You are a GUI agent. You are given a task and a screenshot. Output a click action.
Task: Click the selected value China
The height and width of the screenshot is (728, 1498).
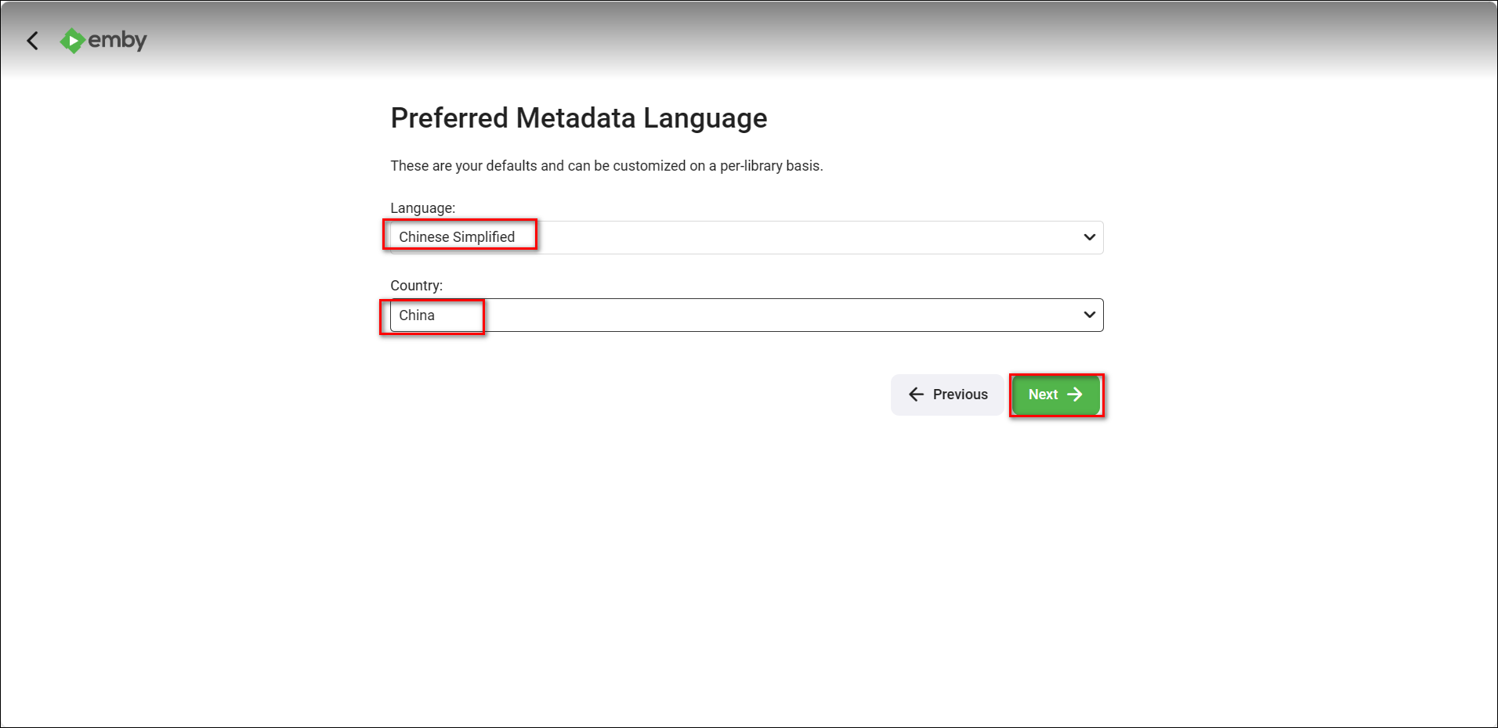pyautogui.click(x=417, y=315)
